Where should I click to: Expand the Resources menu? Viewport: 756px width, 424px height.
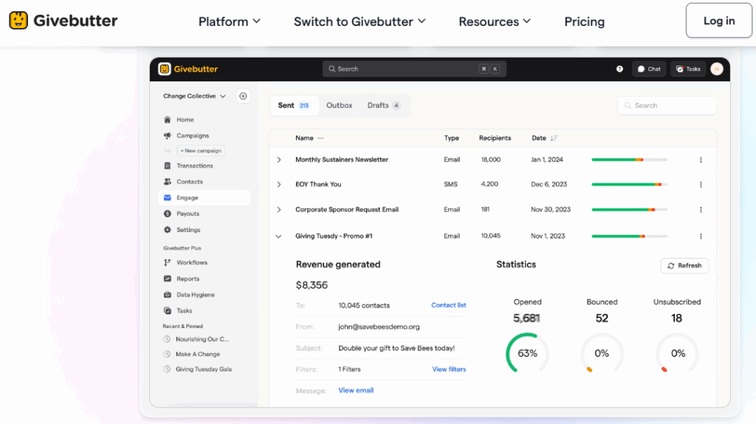[x=494, y=21]
